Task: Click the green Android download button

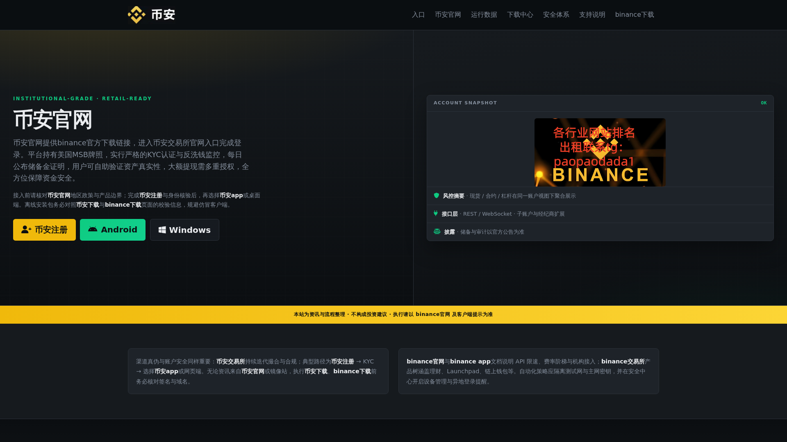Action: 113,230
